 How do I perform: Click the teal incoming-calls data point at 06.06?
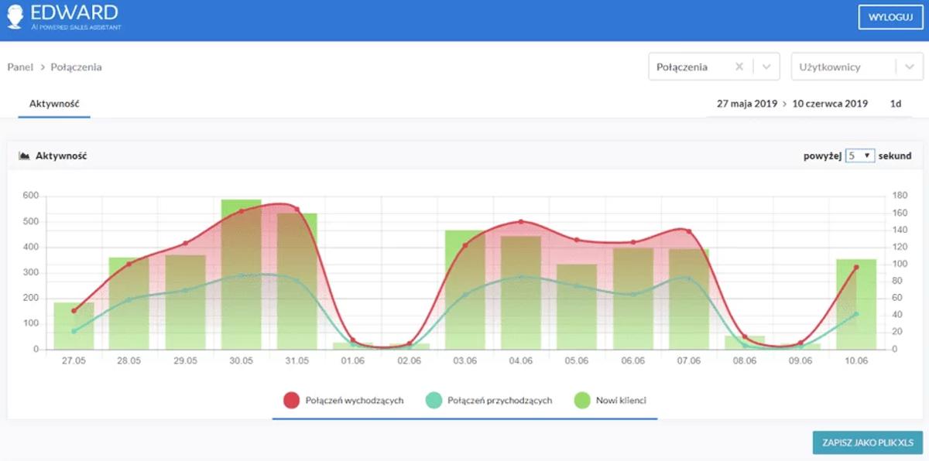coord(633,294)
